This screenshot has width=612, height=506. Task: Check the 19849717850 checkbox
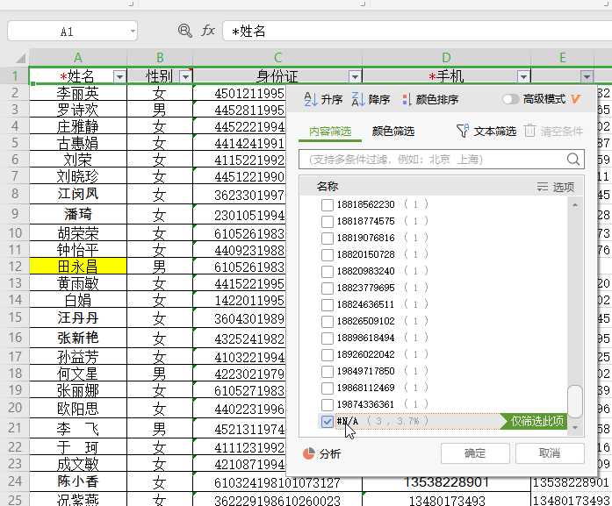tap(328, 372)
